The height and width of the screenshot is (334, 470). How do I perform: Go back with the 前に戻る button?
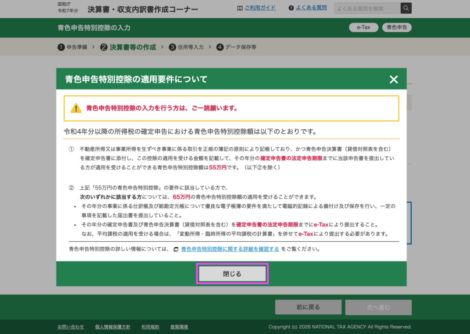308,307
